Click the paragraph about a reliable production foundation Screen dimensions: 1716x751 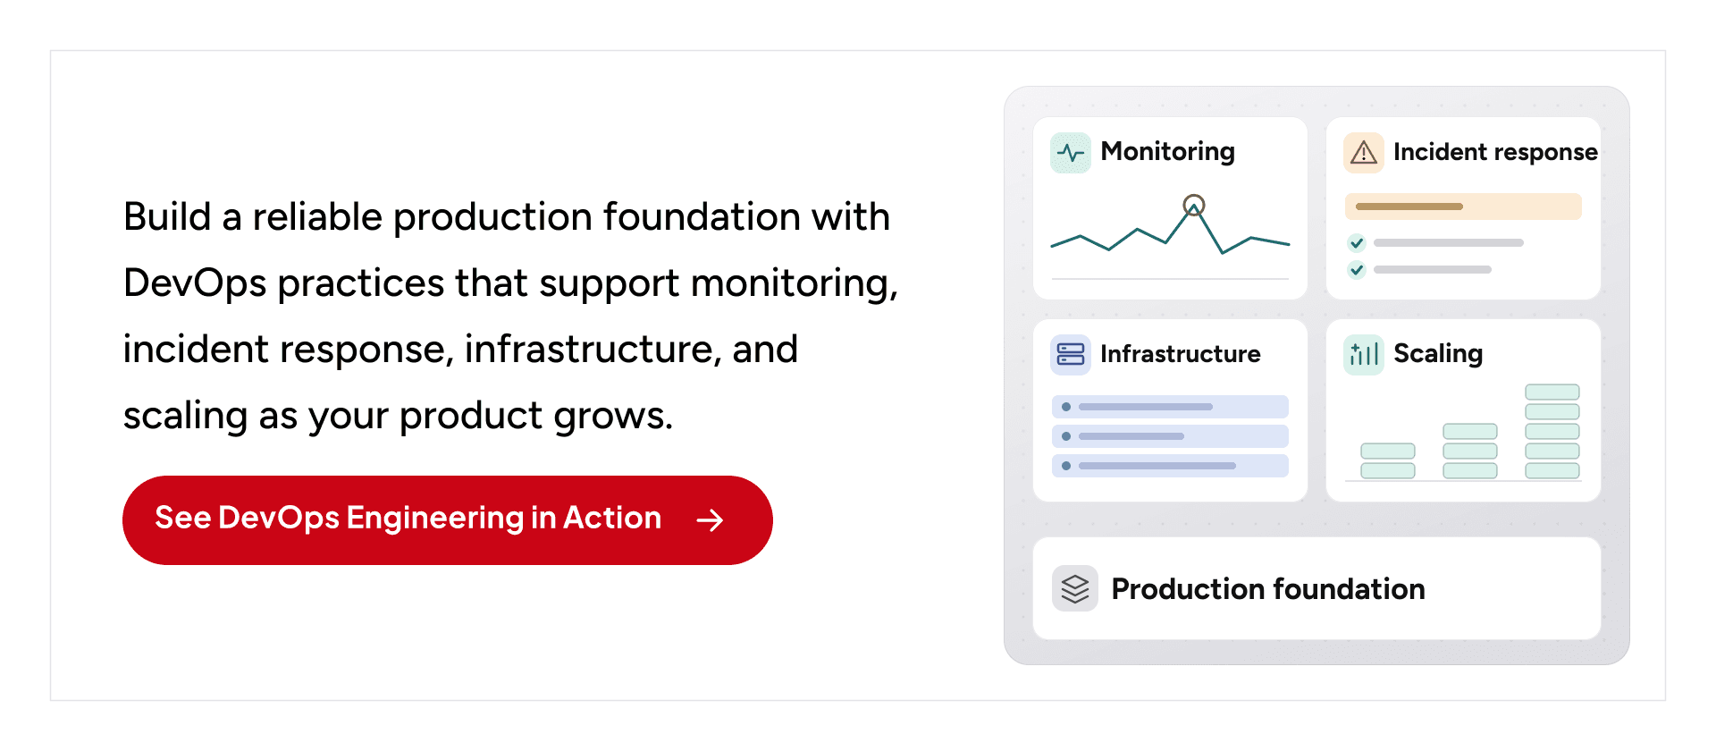[x=510, y=316]
